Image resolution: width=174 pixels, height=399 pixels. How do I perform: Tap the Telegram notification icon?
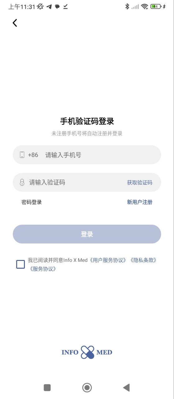click(49, 7)
